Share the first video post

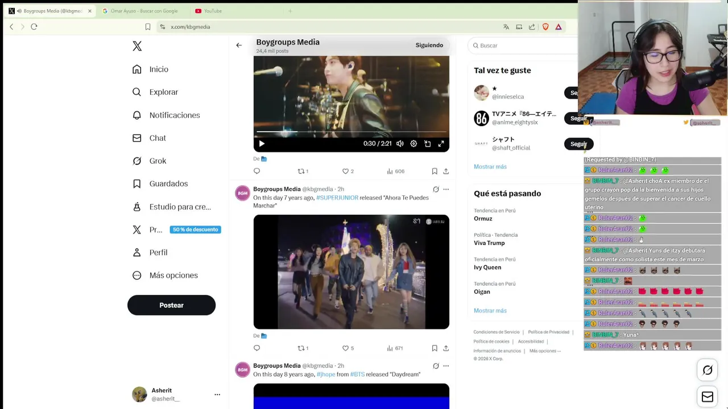pyautogui.click(x=446, y=171)
